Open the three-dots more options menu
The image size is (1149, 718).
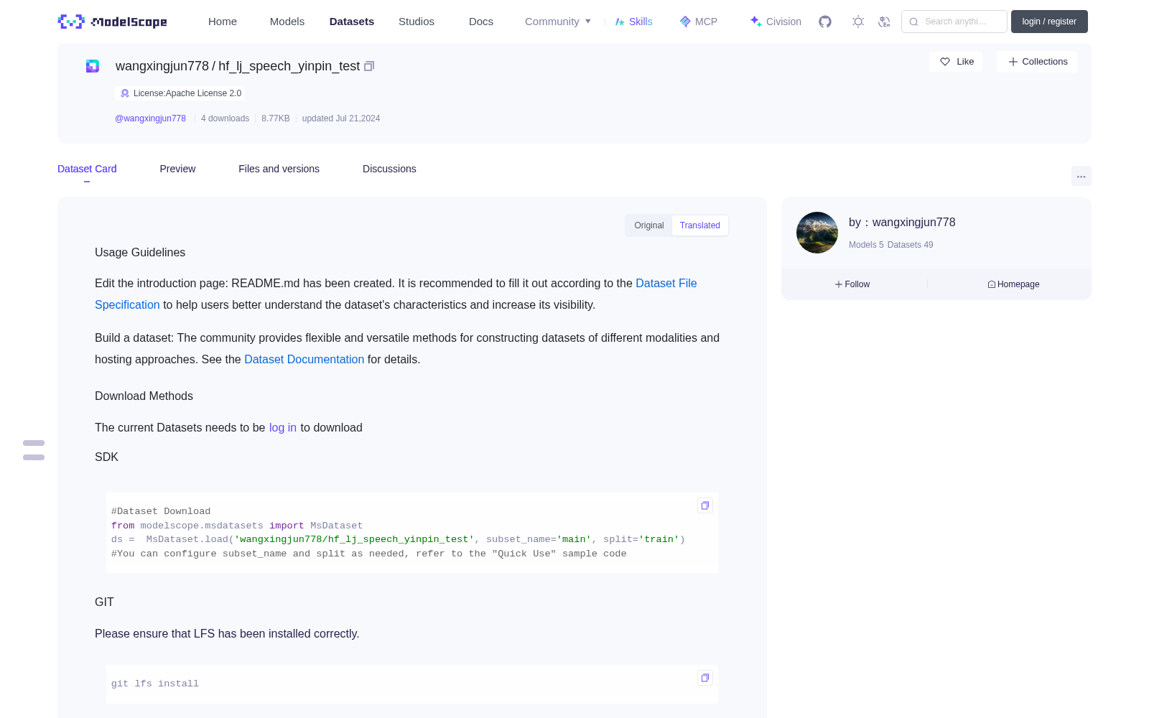point(1081,177)
